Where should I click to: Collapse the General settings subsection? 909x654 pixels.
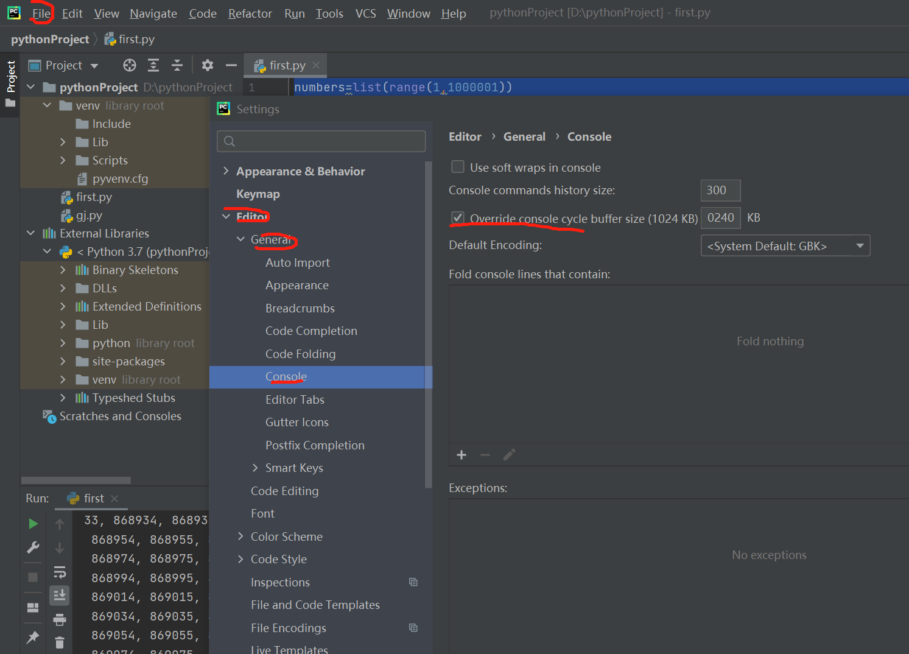(x=240, y=239)
